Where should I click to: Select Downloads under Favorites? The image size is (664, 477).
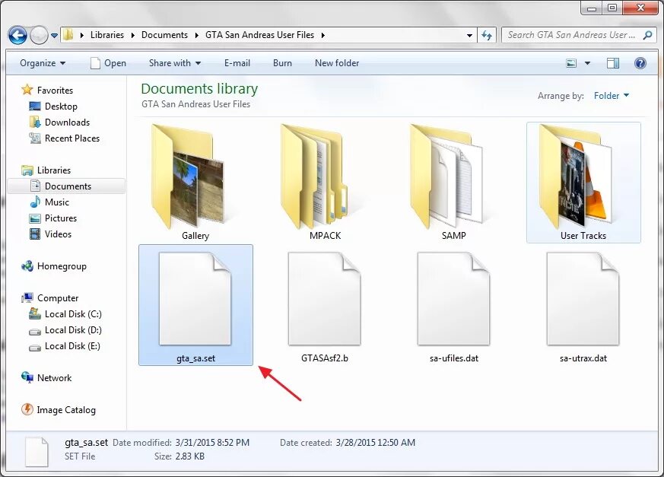click(x=60, y=122)
